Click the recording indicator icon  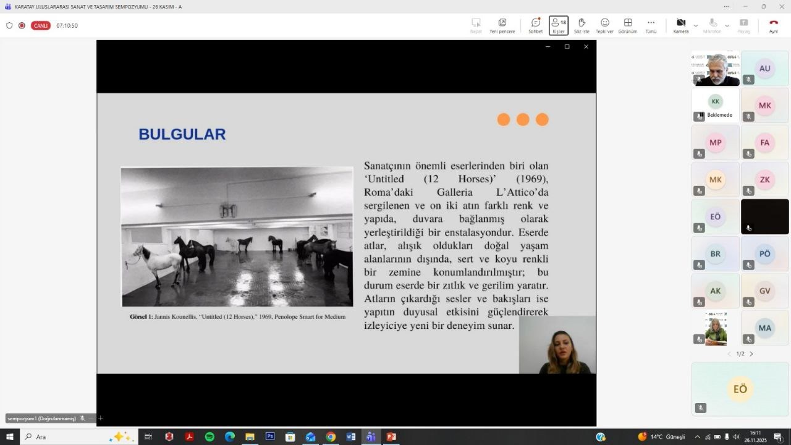click(x=22, y=26)
